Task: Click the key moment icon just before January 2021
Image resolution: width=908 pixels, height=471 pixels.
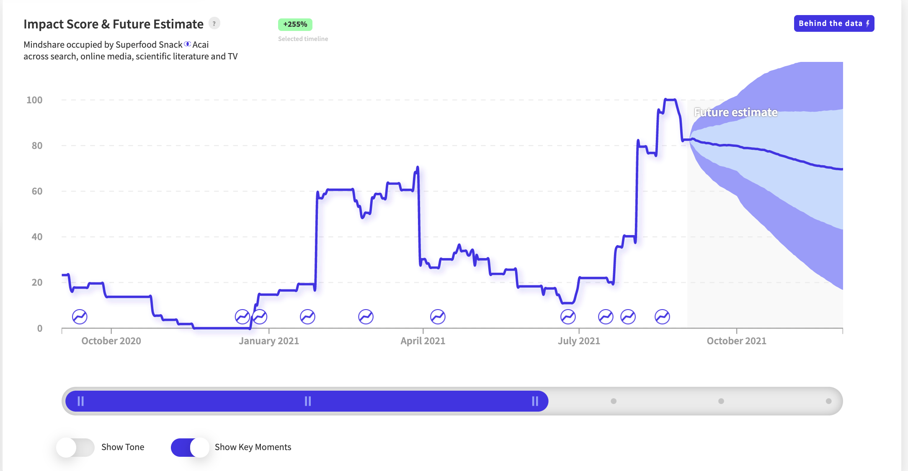Action: (242, 317)
